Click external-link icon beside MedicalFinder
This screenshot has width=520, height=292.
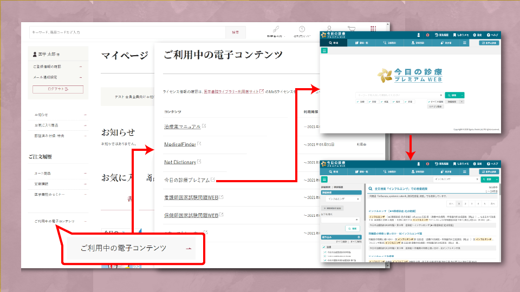click(199, 144)
